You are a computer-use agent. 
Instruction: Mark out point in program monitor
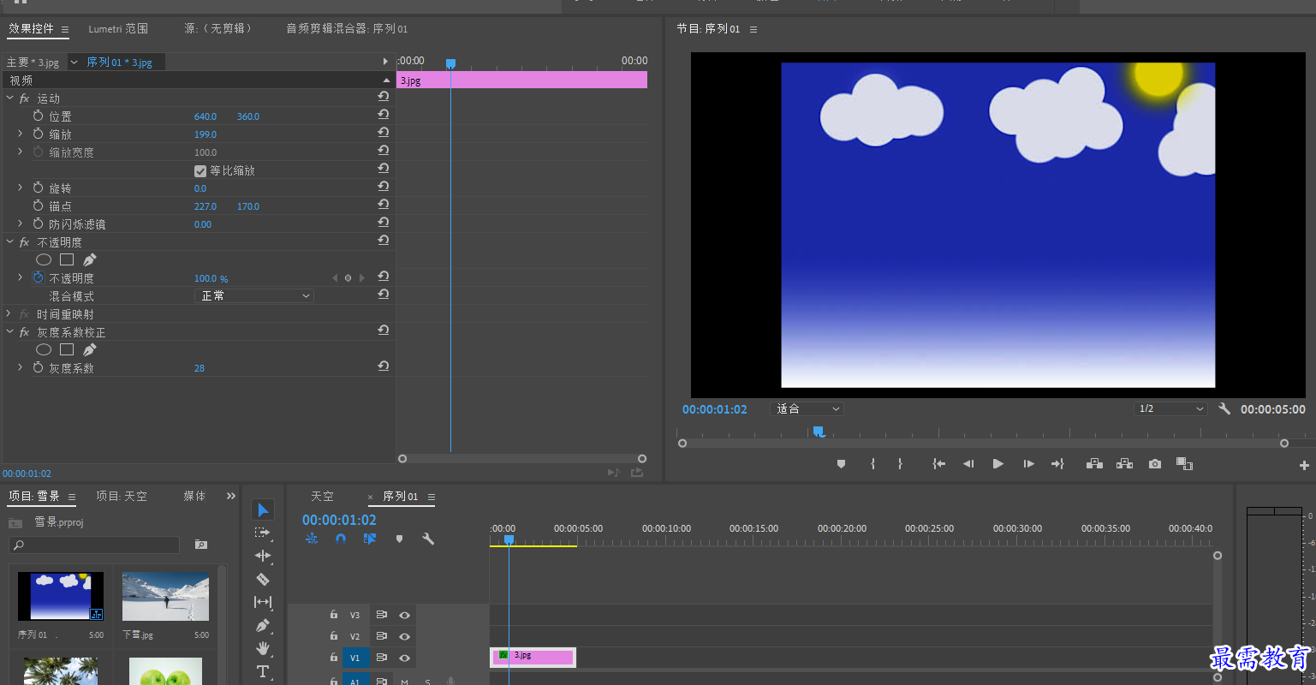[900, 463]
